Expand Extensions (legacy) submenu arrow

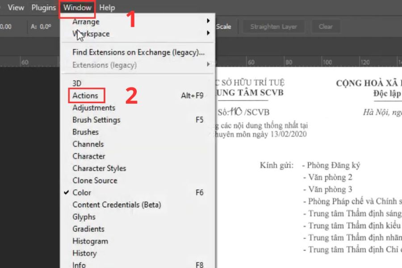click(x=208, y=65)
